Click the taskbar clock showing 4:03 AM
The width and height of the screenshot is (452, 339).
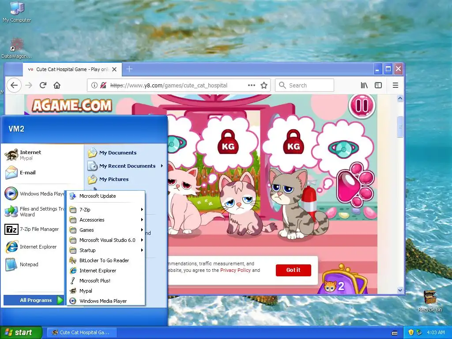pos(436,332)
